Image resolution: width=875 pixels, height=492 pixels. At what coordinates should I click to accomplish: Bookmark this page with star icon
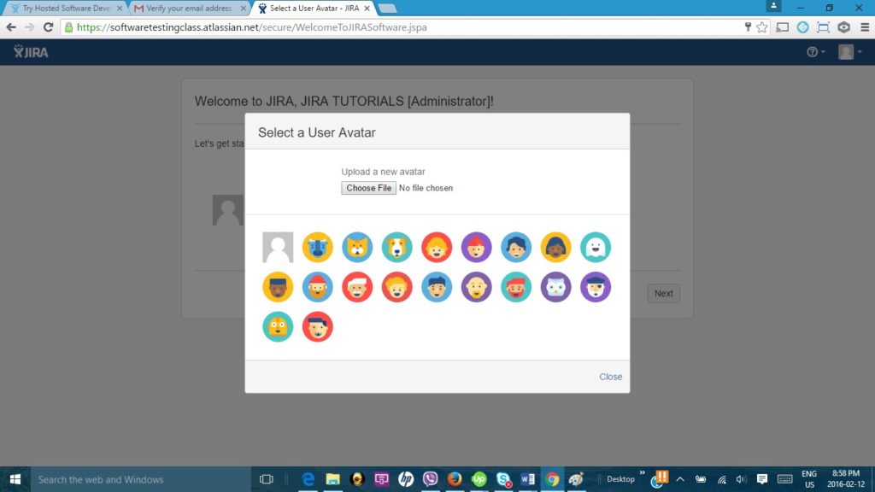pos(761,27)
